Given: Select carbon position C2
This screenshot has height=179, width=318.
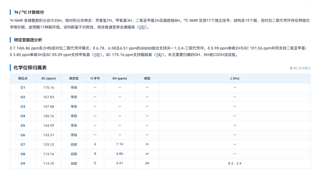Looking at the screenshot, I should point(23,97).
